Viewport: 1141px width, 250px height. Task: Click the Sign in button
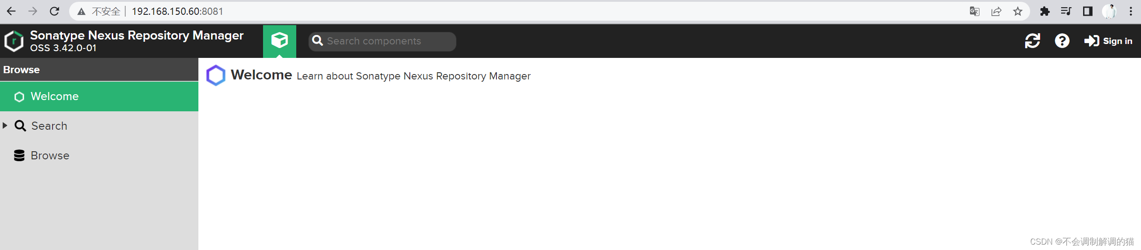(x=1108, y=41)
